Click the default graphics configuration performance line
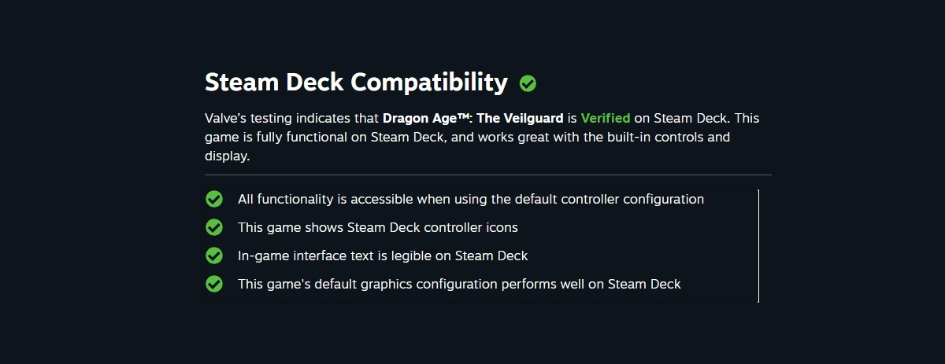 (459, 284)
